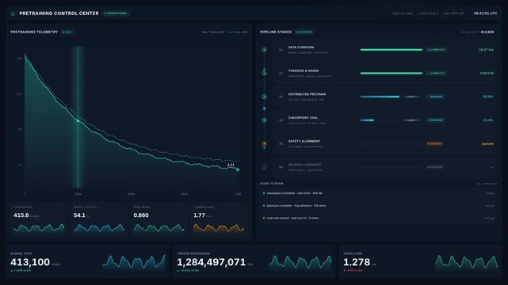Click the vertical cursor line in telemetry chart

click(x=78, y=117)
